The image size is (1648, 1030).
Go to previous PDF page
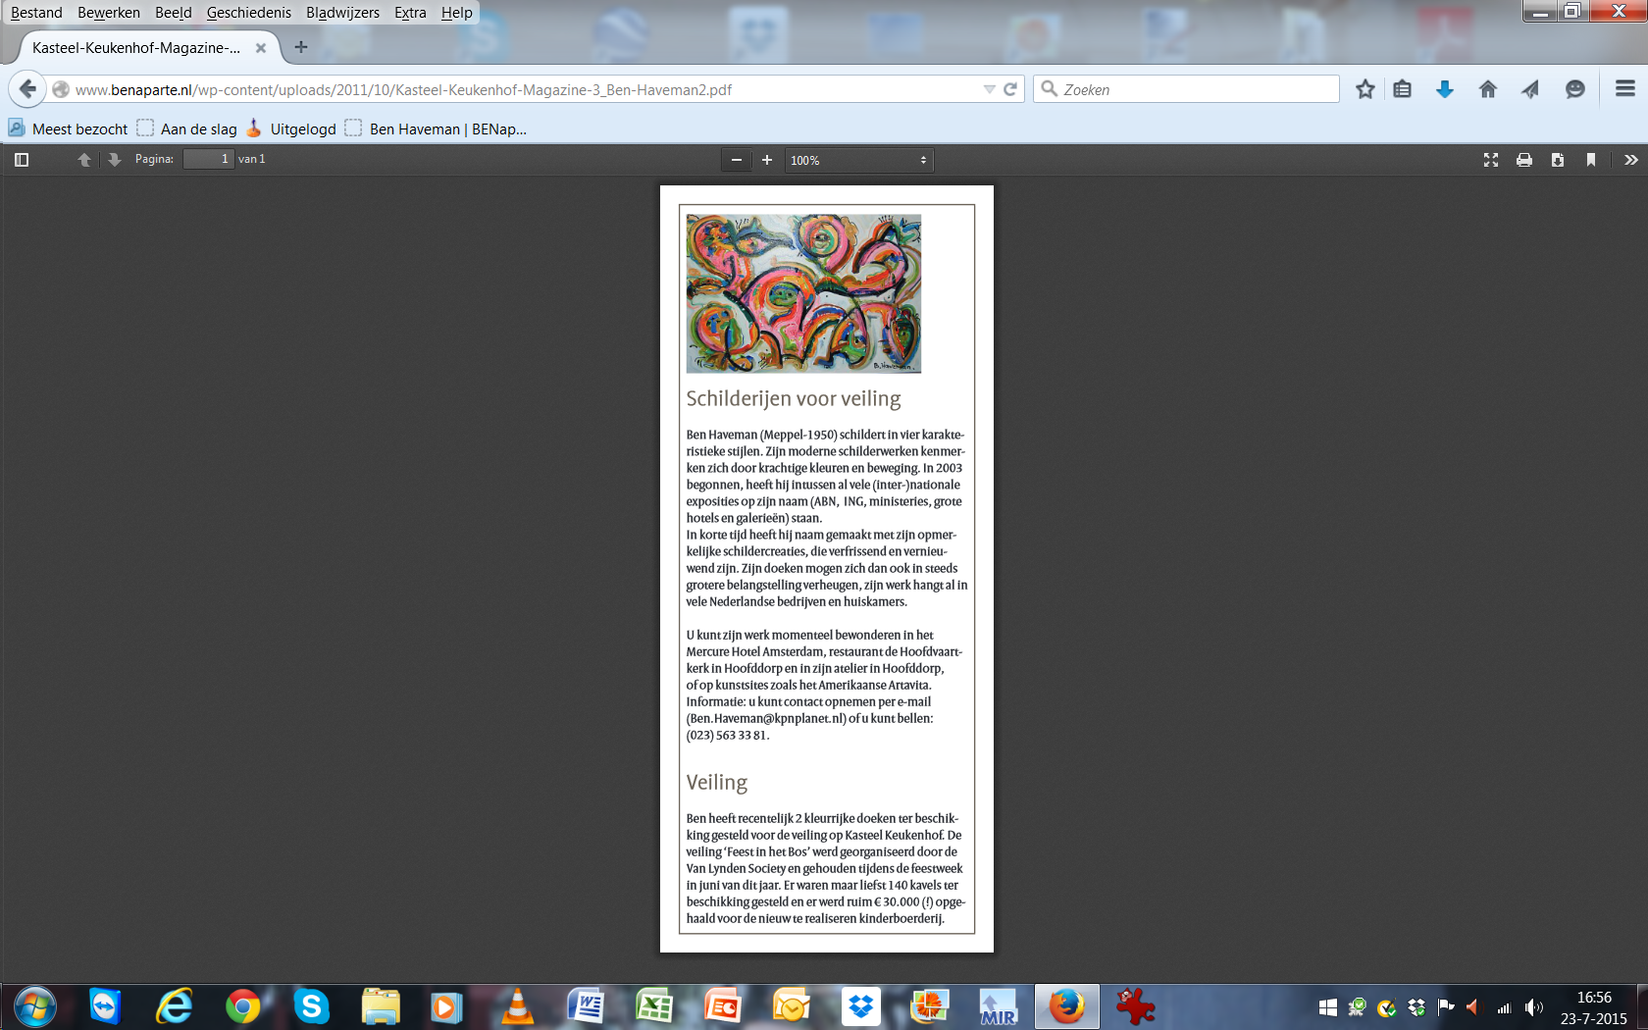click(84, 160)
